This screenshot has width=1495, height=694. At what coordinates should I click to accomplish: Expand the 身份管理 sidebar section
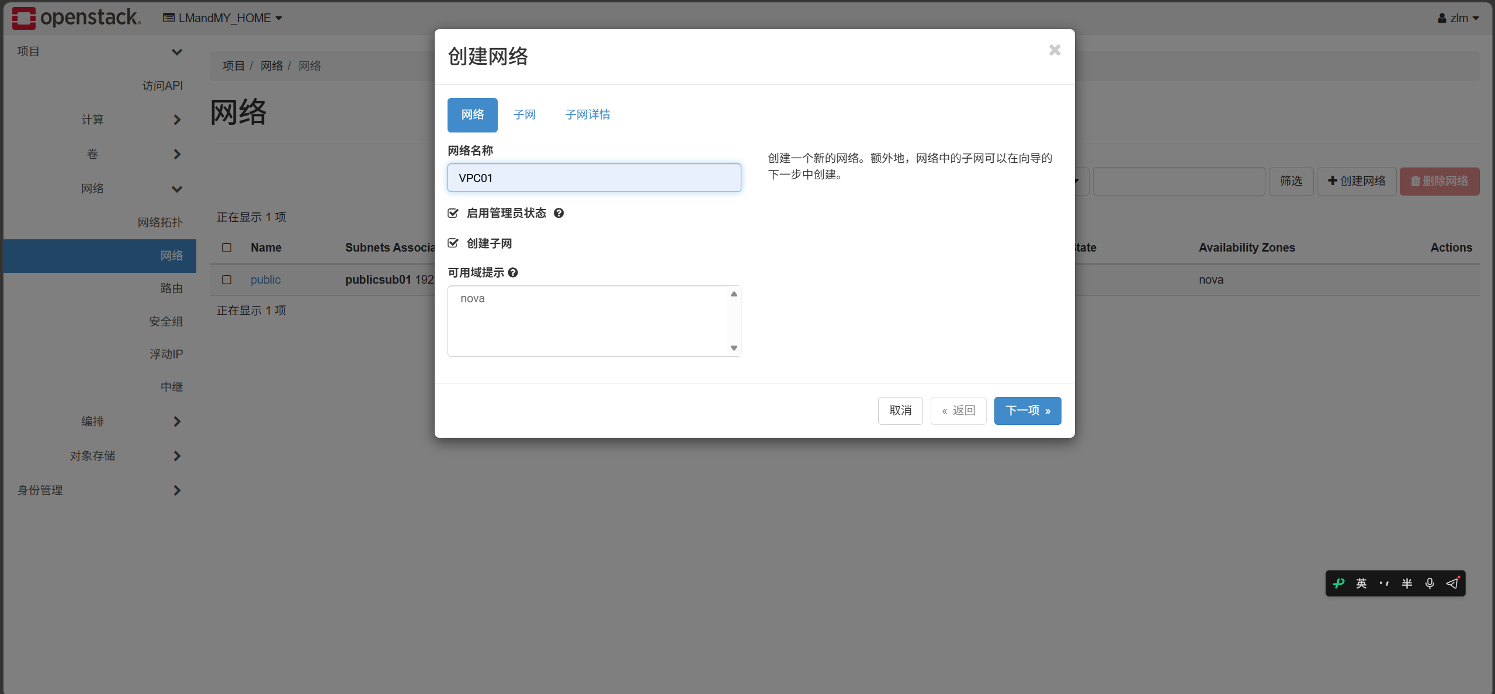(x=100, y=490)
